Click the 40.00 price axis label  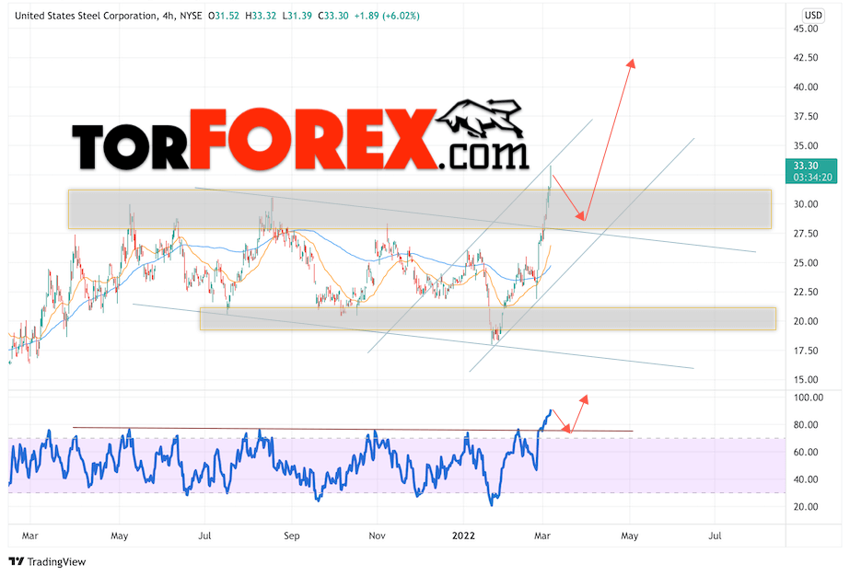(806, 86)
